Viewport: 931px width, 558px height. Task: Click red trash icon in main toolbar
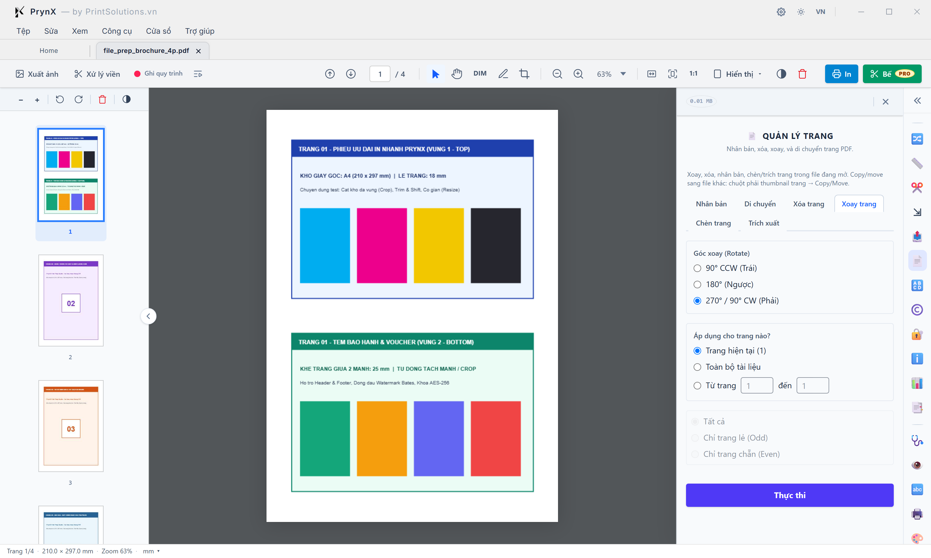(802, 74)
